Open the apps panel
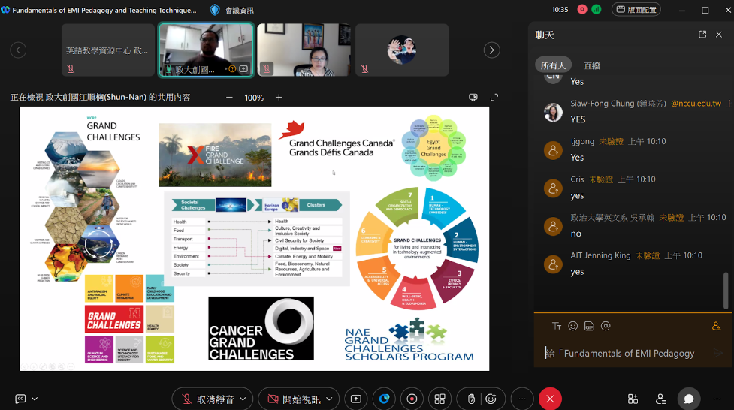Image resolution: width=734 pixels, height=410 pixels. [x=633, y=399]
